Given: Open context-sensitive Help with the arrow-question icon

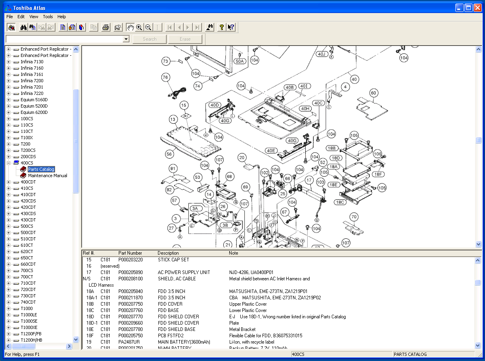Looking at the screenshot, I should [231, 27].
